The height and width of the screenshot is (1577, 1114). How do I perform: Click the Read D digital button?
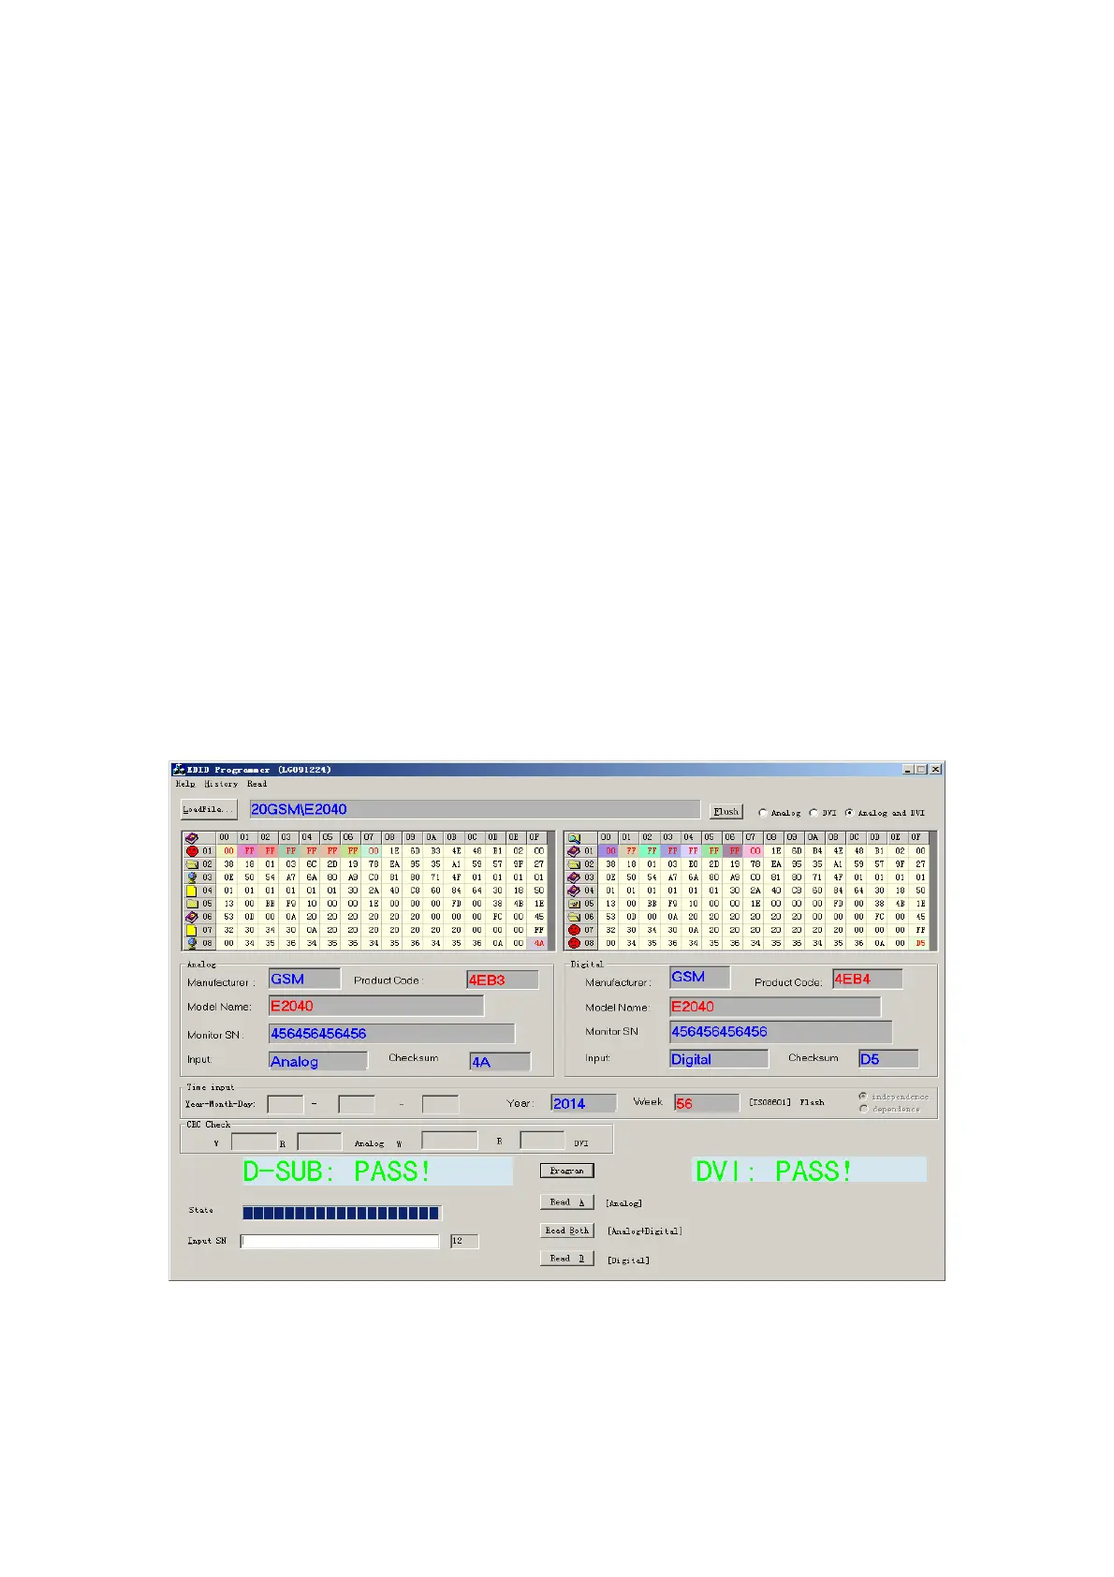click(x=566, y=1259)
